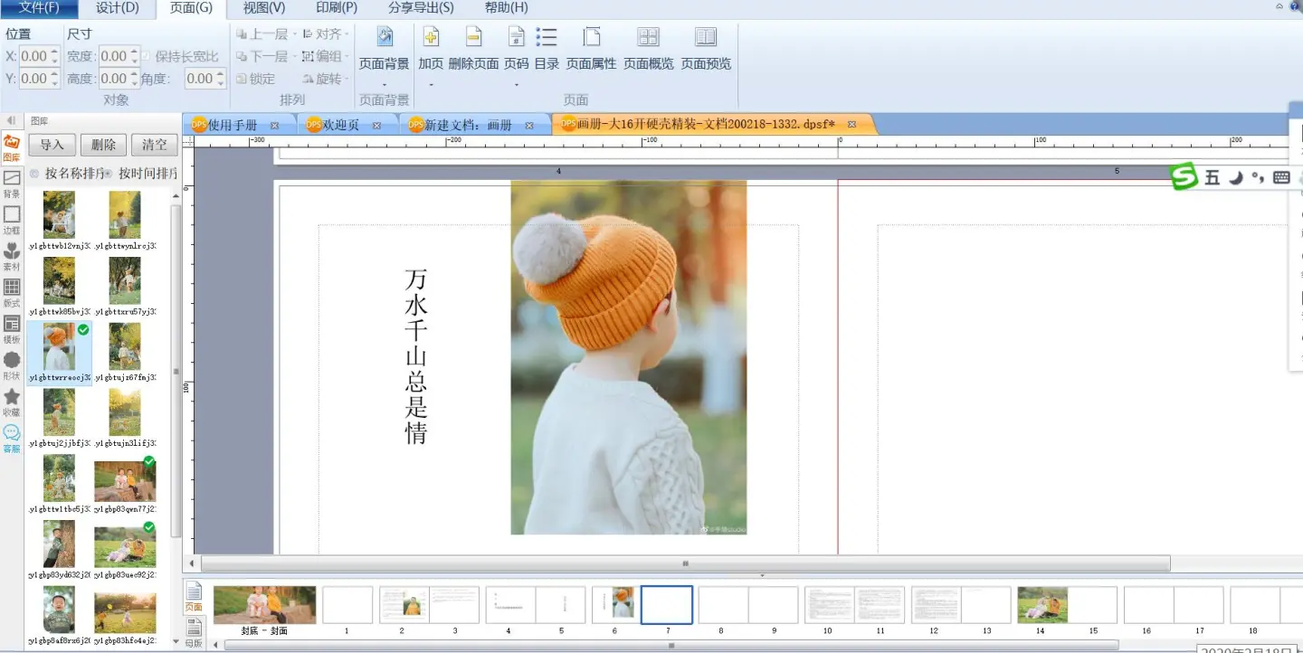Open the 客服 customer service chat

tap(12, 438)
